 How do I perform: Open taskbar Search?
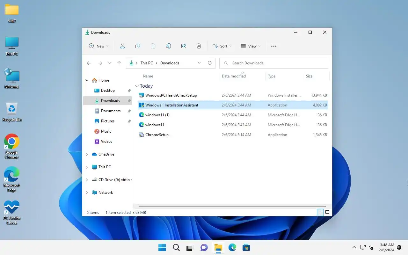pos(176,247)
